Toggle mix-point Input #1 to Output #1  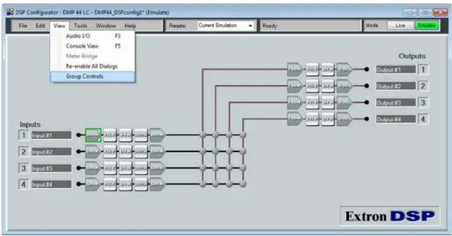[x=203, y=134]
